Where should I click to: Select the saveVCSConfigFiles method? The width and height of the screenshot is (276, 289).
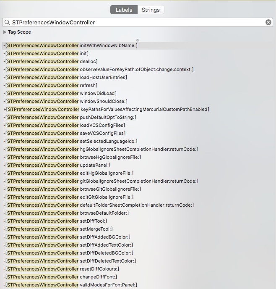tap(64, 133)
